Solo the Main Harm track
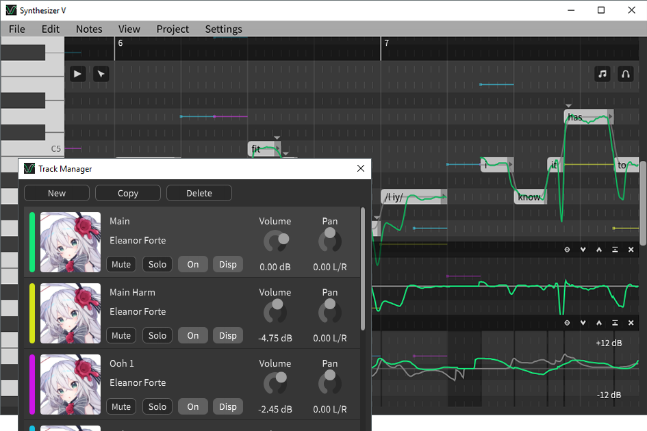This screenshot has width=647, height=431. [x=157, y=336]
